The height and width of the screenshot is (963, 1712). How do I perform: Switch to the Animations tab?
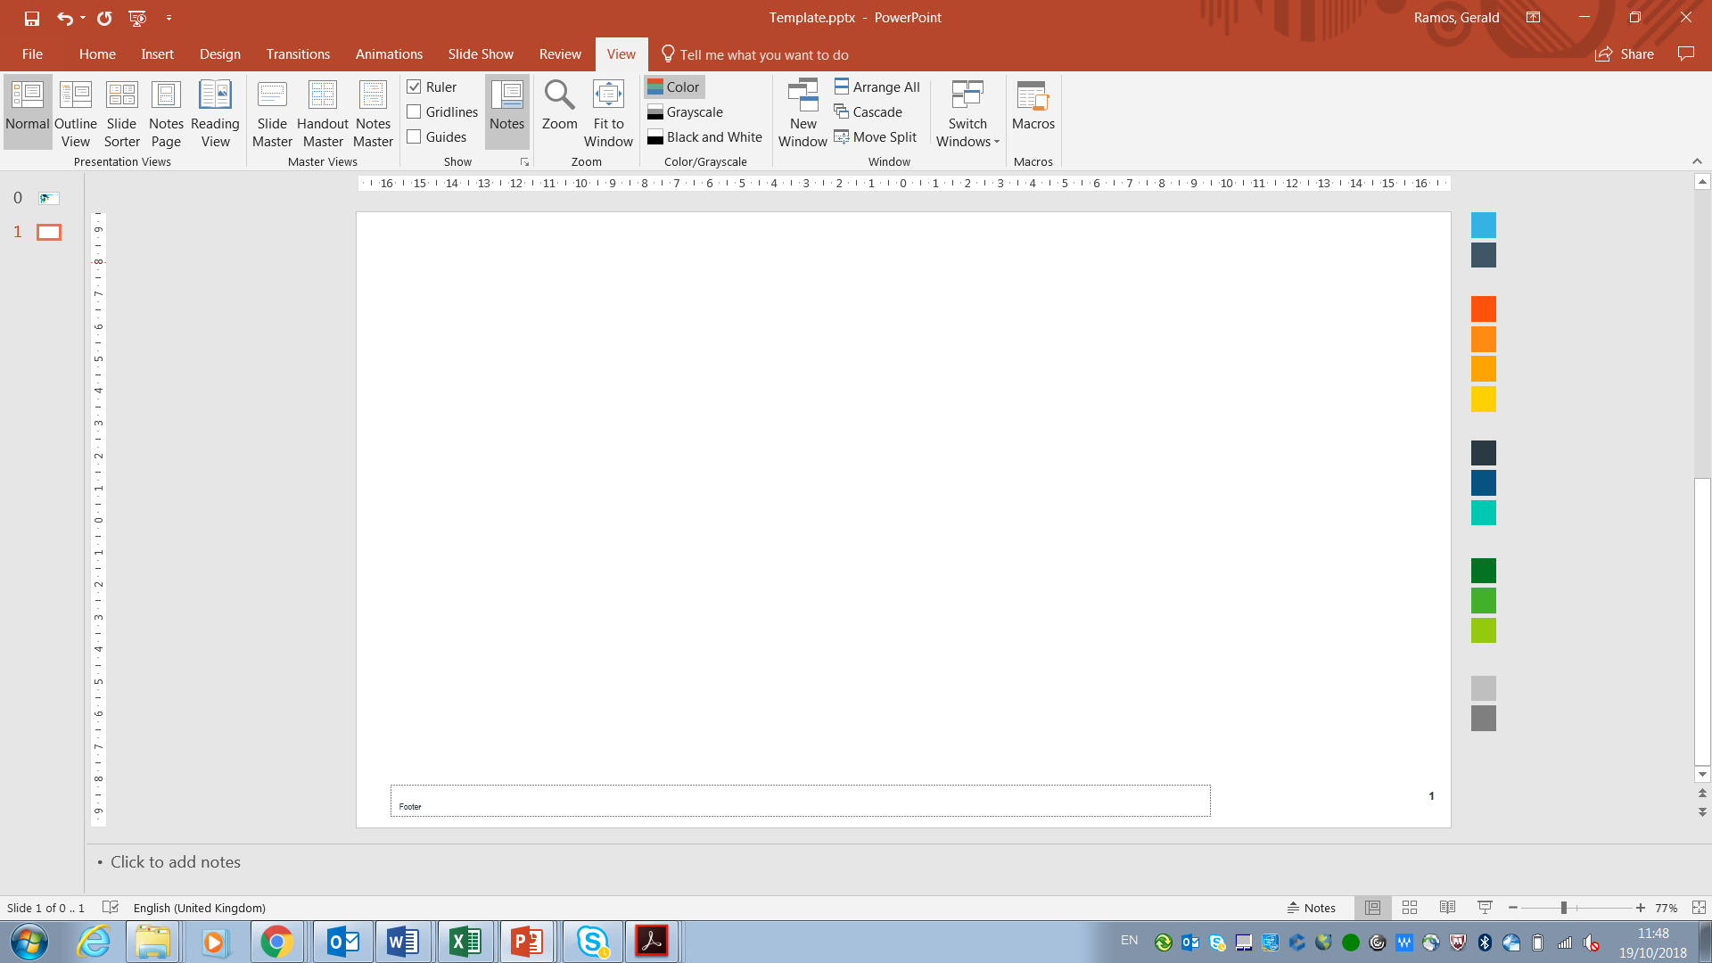pyautogui.click(x=389, y=54)
